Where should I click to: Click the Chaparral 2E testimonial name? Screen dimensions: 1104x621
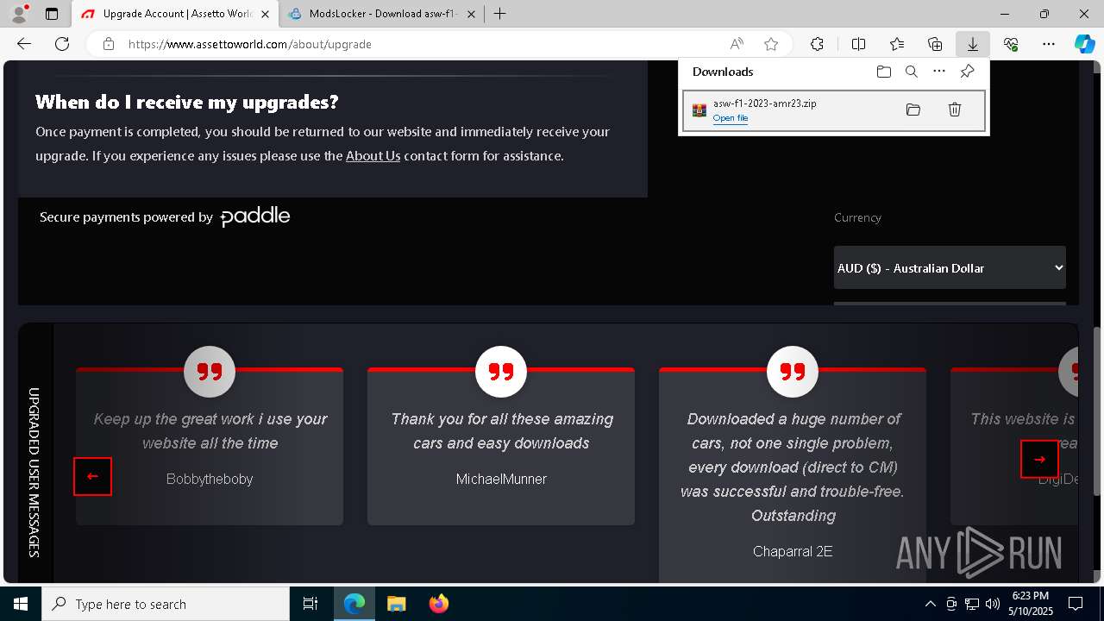click(x=793, y=551)
